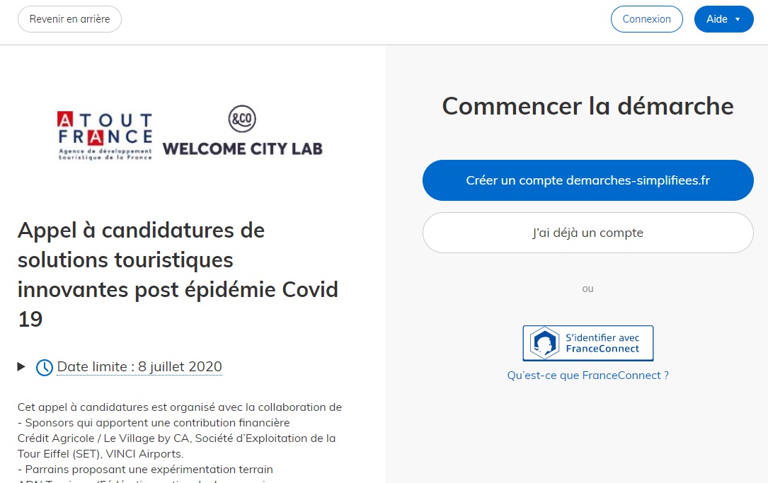Click the 'Appel à candidatures' procedure title
Screen dimensions: 768x483
[x=178, y=274]
